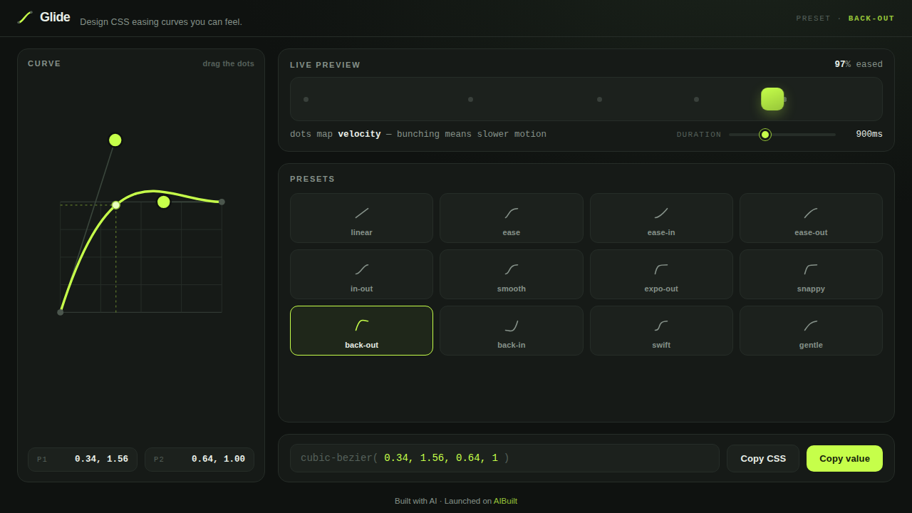The width and height of the screenshot is (912, 513).
Task: Click the 'drag the dots' hint
Action: (228, 63)
